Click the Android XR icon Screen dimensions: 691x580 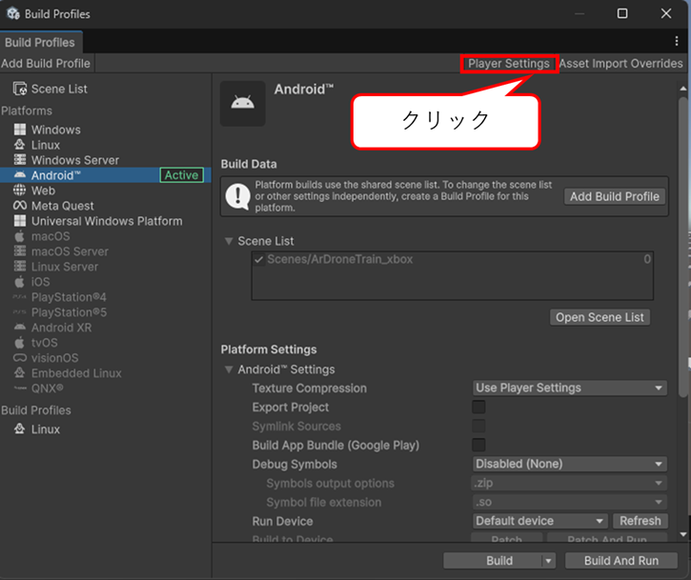point(20,328)
